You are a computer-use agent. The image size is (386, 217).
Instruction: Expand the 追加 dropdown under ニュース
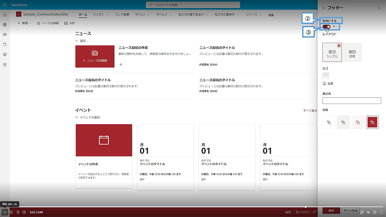click(x=82, y=41)
